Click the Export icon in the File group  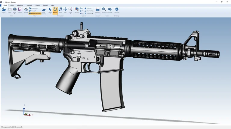(20, 10)
